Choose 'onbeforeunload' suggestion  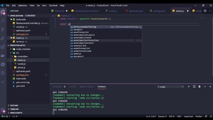point(106,51)
